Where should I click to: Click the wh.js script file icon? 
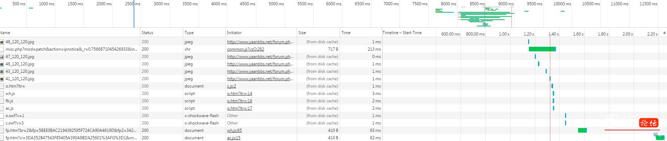coord(2,94)
